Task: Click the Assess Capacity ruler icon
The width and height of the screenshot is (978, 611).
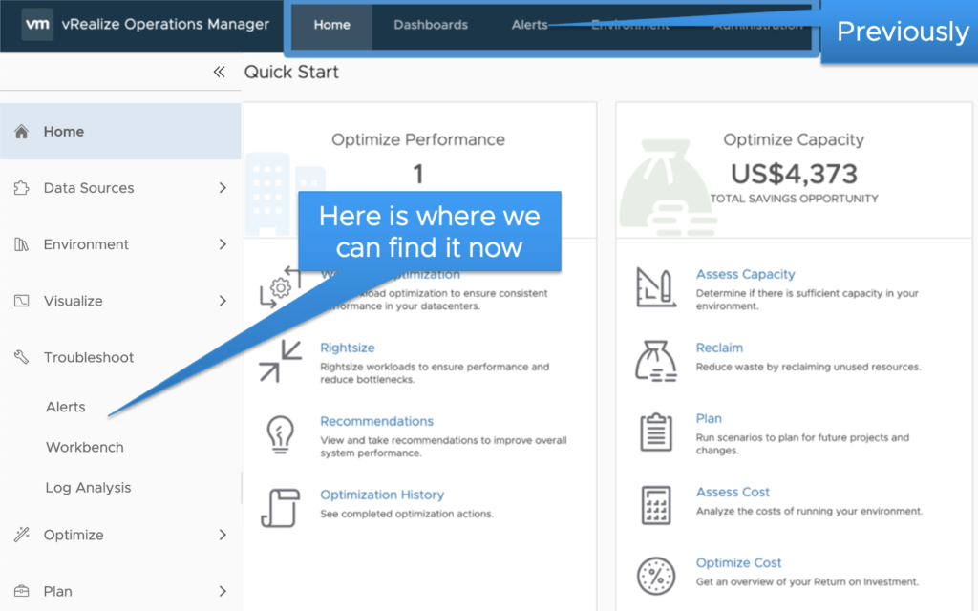Action: pos(656,286)
